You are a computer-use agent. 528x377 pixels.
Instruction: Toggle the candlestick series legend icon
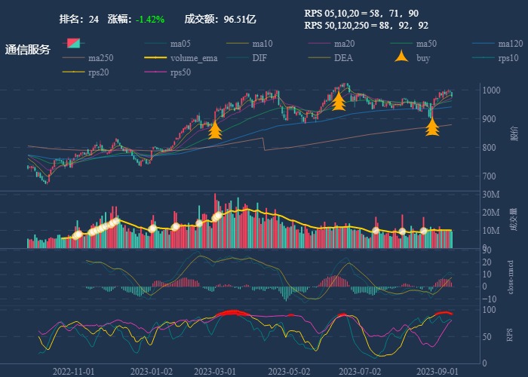tap(73, 43)
